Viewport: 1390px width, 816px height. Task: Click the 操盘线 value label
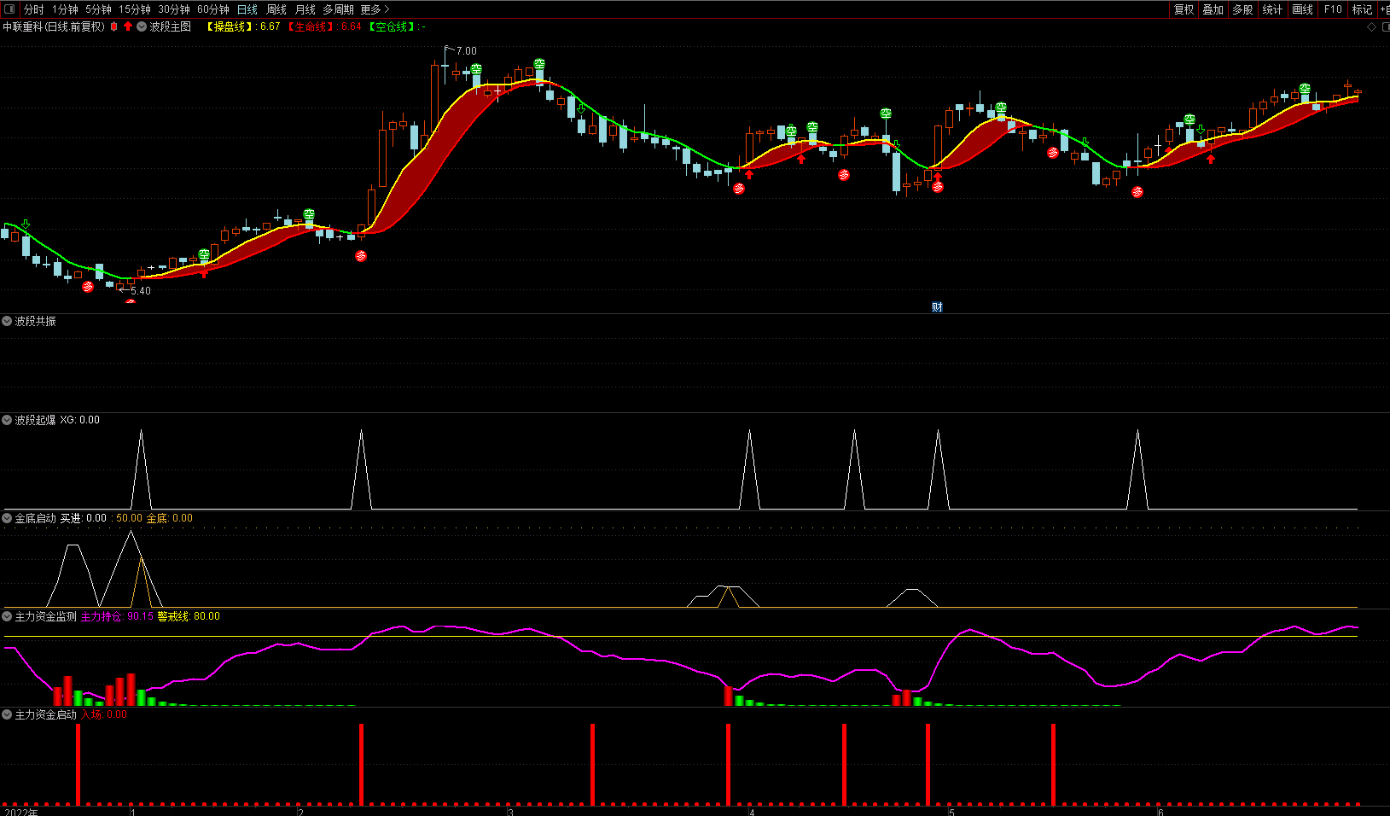[x=243, y=26]
